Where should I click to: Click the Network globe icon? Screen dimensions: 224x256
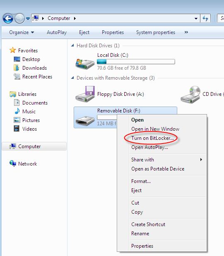click(13, 163)
